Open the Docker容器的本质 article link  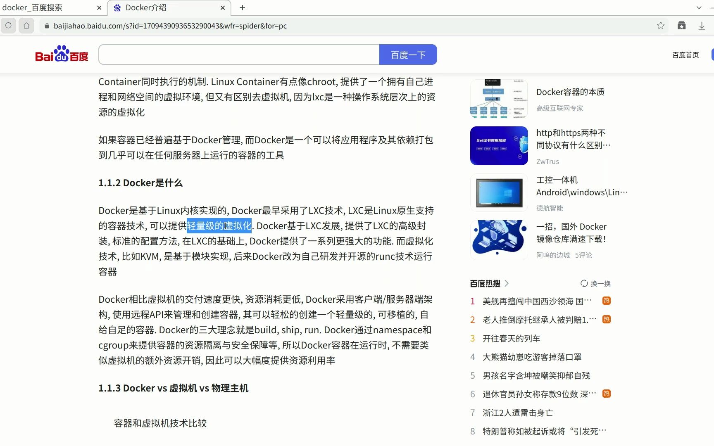570,92
